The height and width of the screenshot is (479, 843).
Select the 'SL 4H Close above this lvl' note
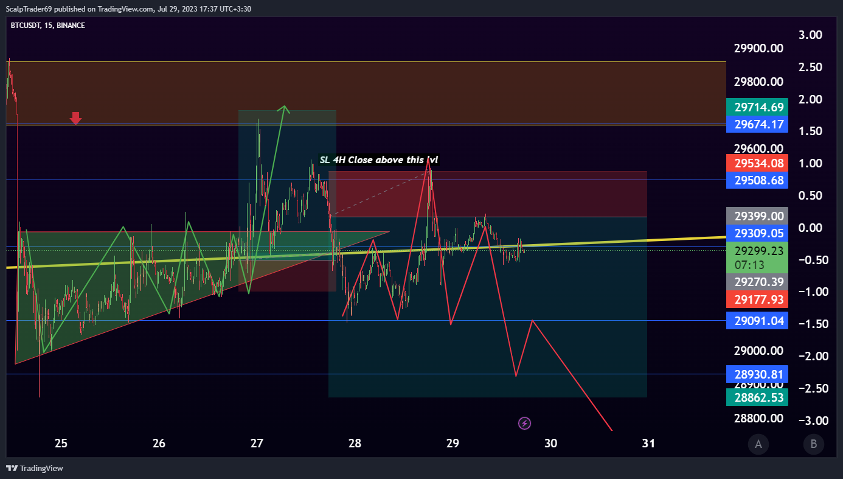(379, 160)
